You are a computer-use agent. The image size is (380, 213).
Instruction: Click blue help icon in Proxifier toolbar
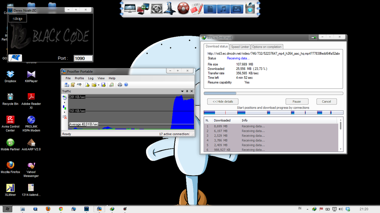pos(126,85)
